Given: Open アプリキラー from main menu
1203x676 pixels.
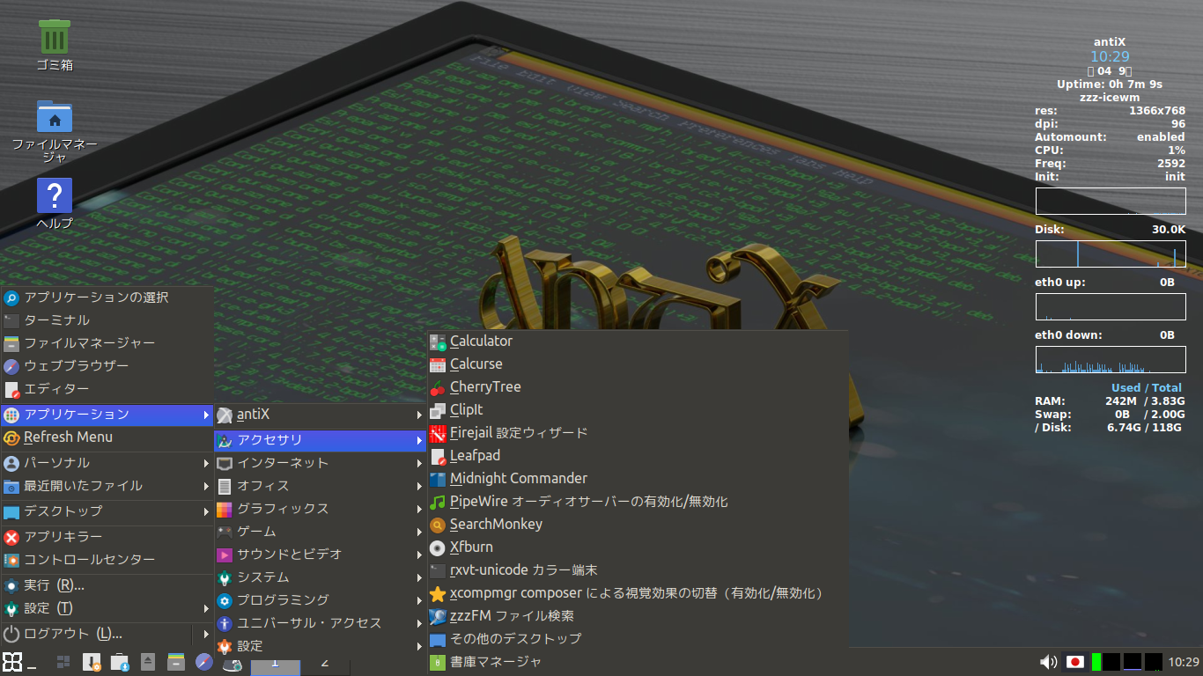Looking at the screenshot, I should click(107, 537).
